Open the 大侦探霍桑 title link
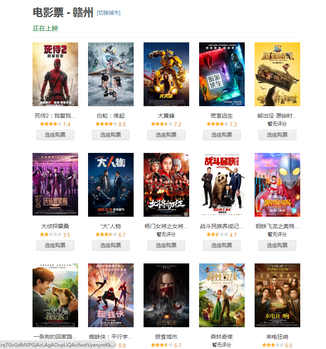326x349 pixels. pos(55,226)
